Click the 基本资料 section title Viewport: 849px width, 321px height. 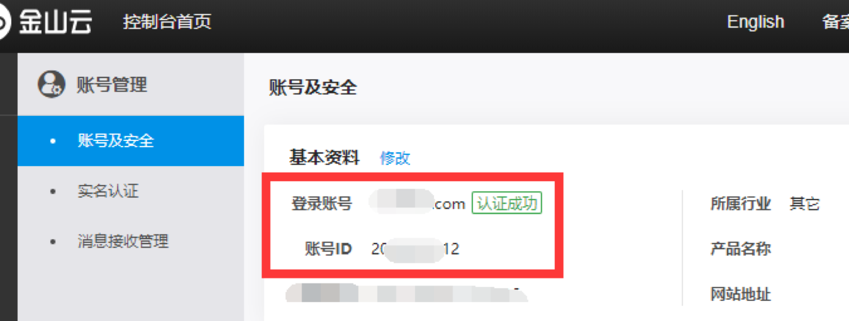pos(324,158)
